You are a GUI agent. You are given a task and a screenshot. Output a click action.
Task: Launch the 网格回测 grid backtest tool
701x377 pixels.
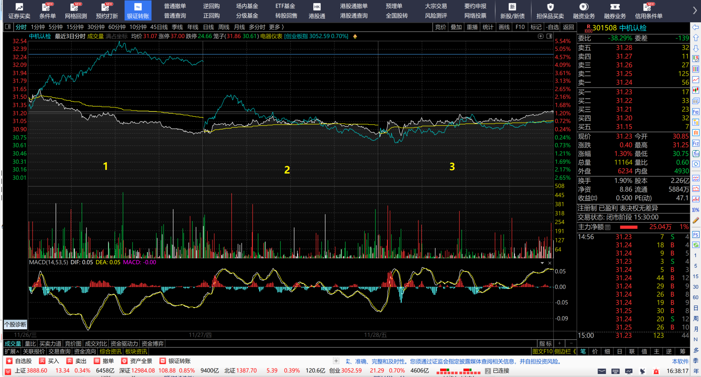76,11
